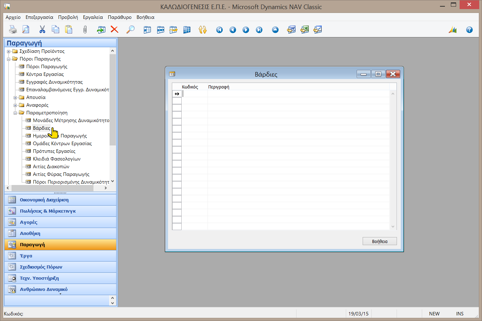Click the Find magnifier icon
Image resolution: width=482 pixels, height=321 pixels.
click(x=130, y=30)
